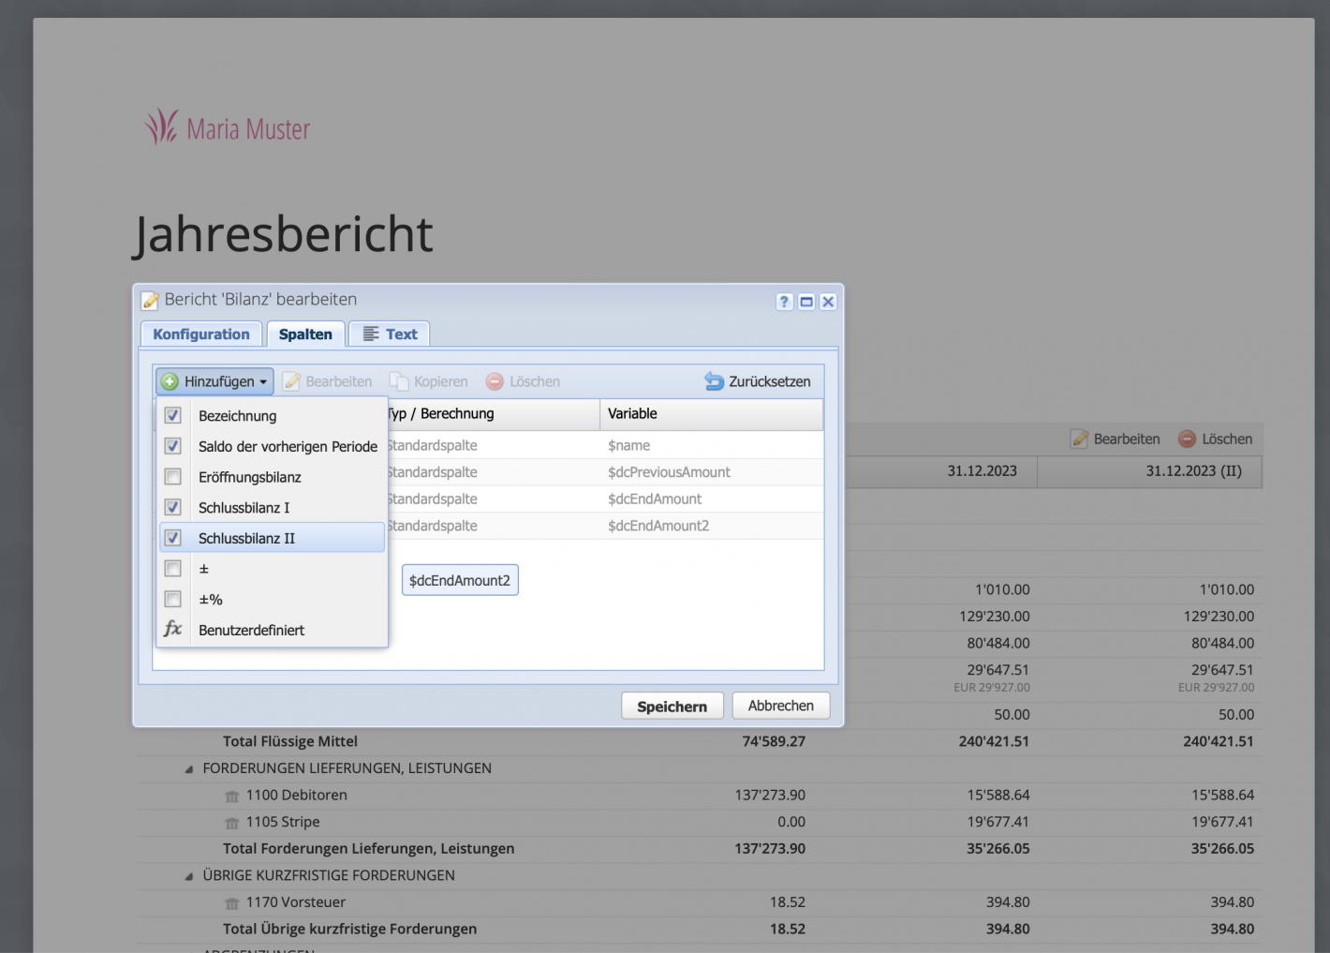This screenshot has width=1330, height=953.
Task: Uncheck the Schlussbilanz I option
Action: point(172,507)
